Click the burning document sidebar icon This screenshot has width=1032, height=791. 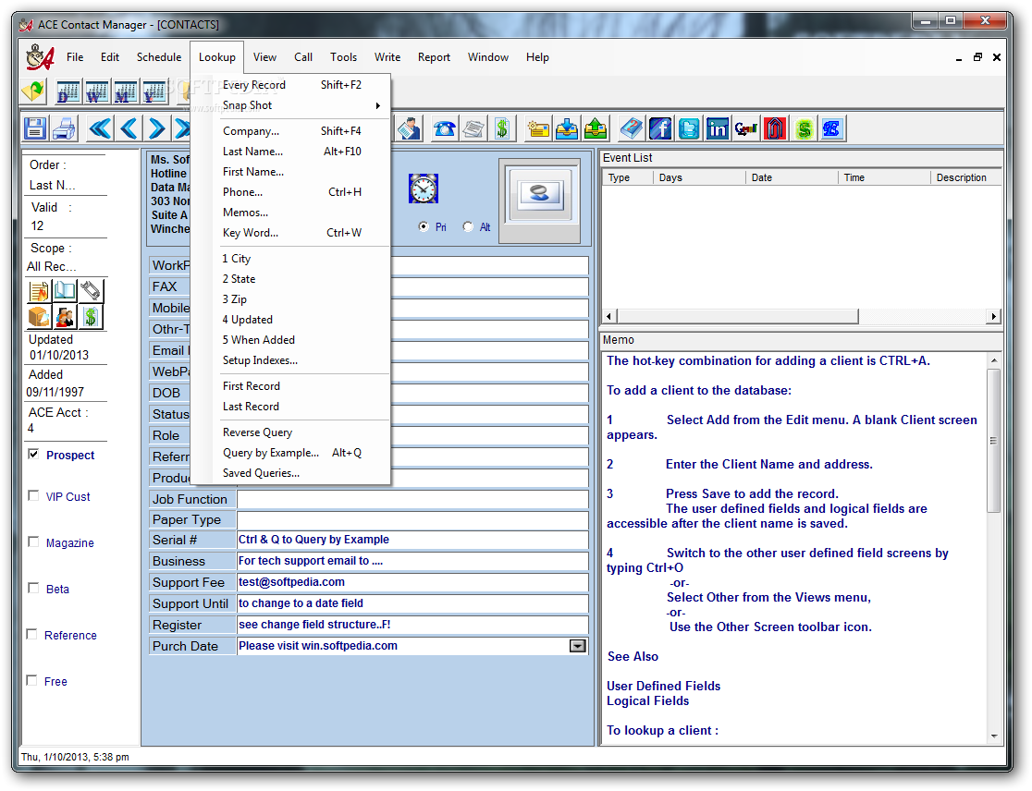tap(39, 290)
